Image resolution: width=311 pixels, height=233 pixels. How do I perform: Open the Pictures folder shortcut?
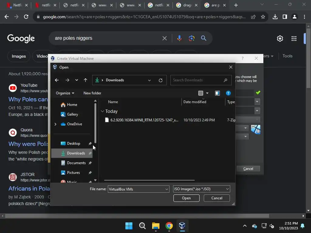click(73, 173)
